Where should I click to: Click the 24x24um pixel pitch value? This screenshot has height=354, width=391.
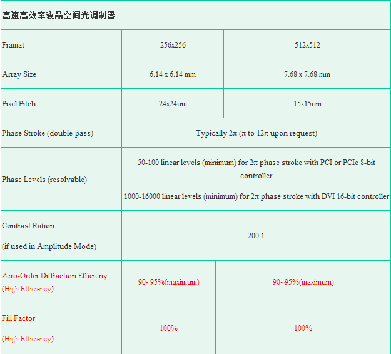pyautogui.click(x=173, y=104)
